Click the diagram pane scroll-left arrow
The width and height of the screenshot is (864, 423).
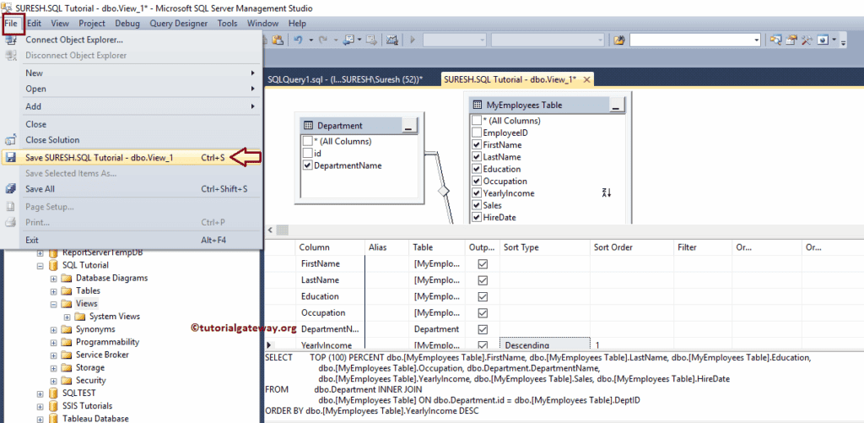270,230
